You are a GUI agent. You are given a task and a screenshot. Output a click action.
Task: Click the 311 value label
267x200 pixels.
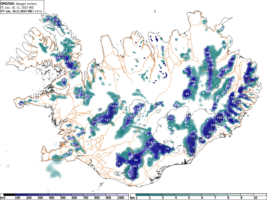coord(87,96)
